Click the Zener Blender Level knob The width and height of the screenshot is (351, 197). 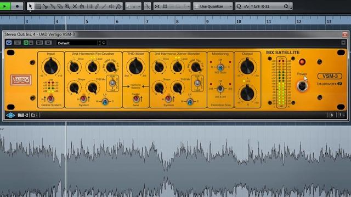pyautogui.click(x=178, y=67)
